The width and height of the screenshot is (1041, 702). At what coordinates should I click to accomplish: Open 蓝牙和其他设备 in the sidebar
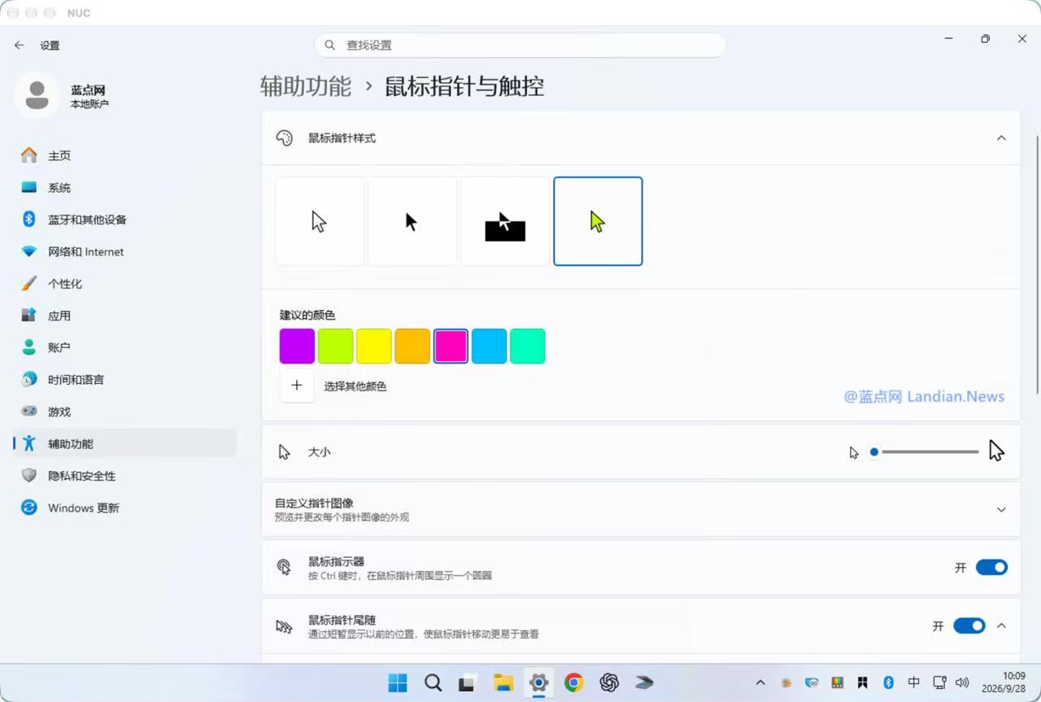[x=125, y=220]
